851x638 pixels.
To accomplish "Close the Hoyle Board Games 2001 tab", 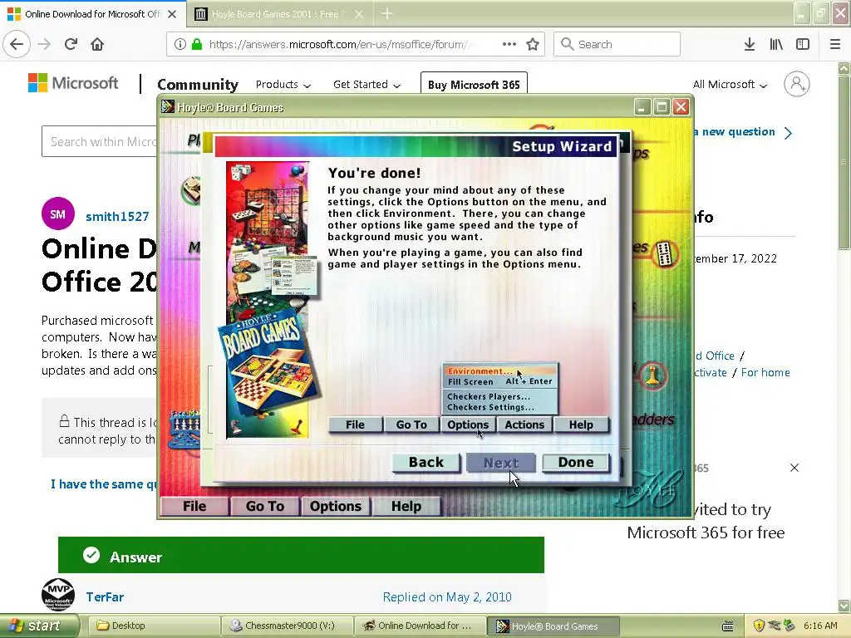I will 359,14.
